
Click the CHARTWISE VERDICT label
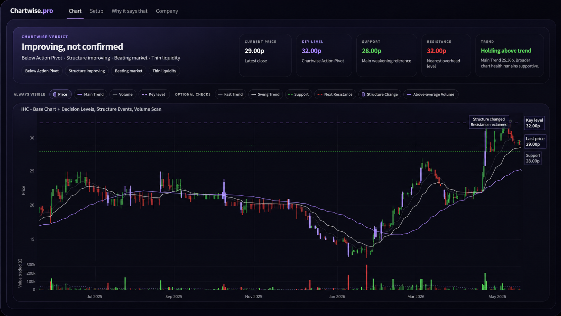pos(45,37)
